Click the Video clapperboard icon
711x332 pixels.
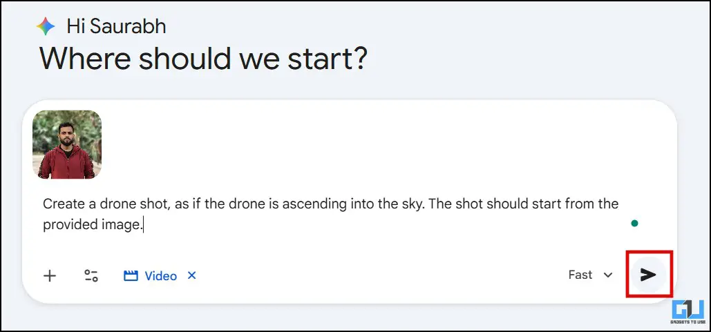point(131,276)
